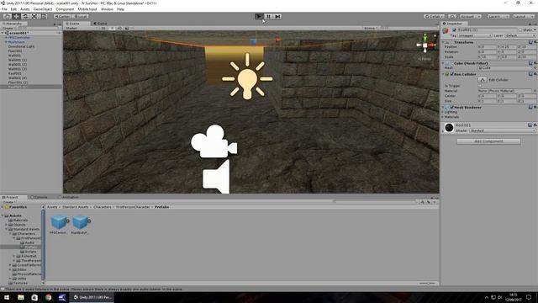Open the File menu
The image size is (538, 303).
coord(4,9)
